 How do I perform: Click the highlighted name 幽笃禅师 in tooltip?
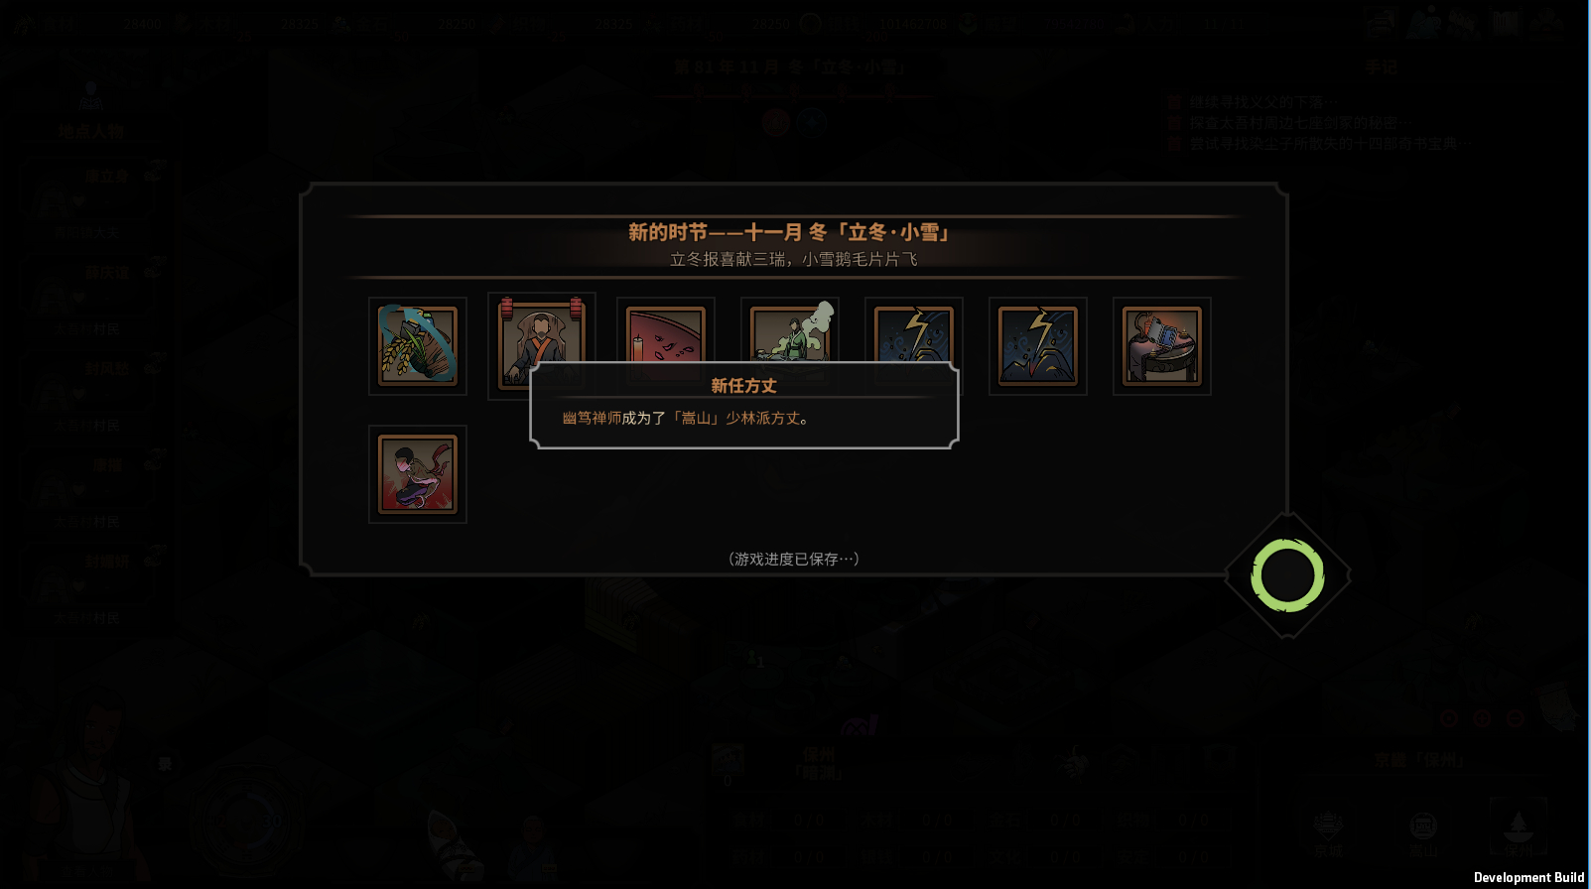pyautogui.click(x=593, y=419)
